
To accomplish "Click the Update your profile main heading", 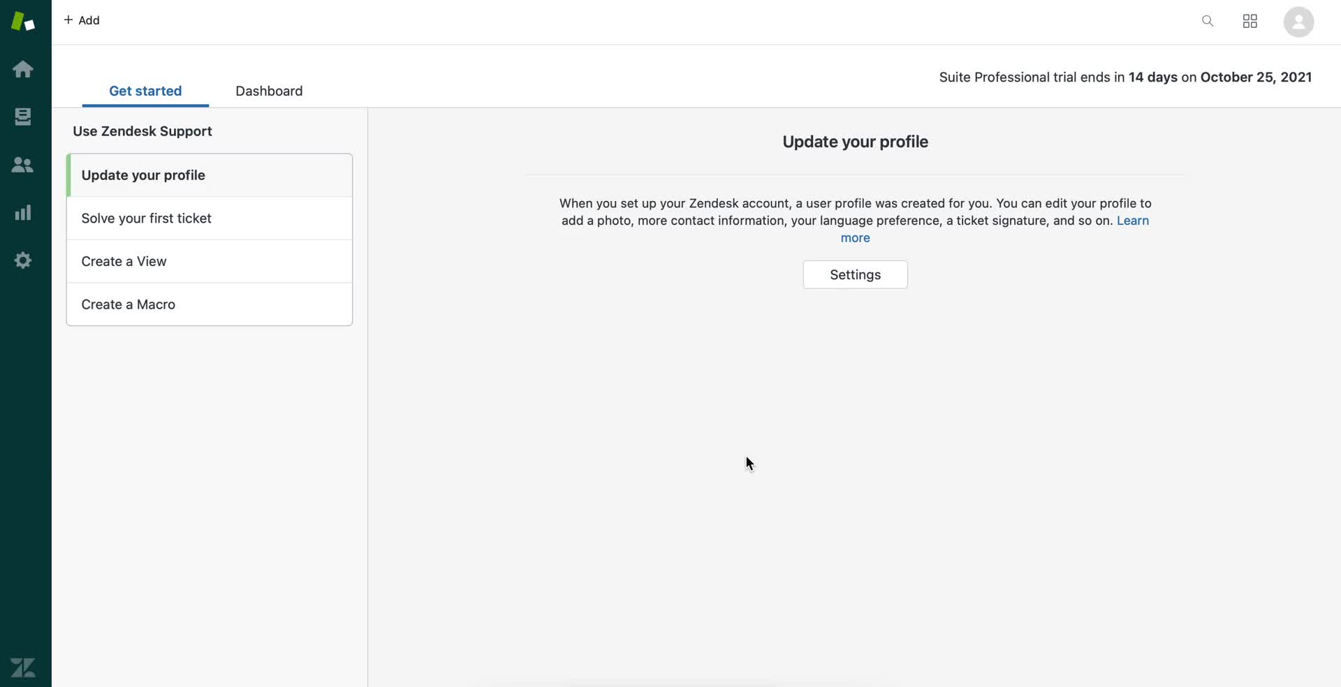I will (855, 142).
